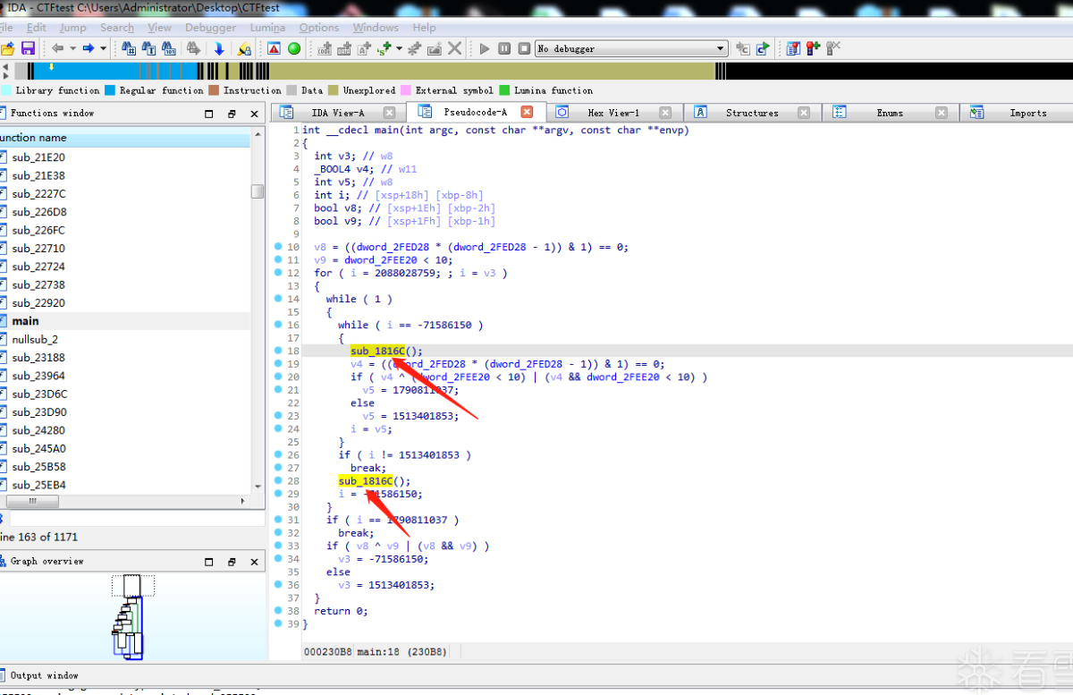
Task: Click the grayed search-next binoculars icon
Action: (193, 48)
